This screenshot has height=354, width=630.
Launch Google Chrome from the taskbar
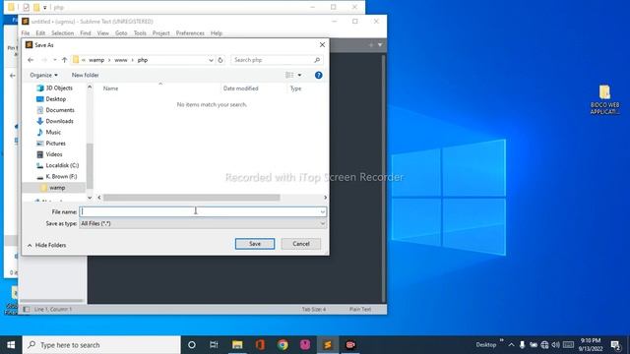point(283,345)
